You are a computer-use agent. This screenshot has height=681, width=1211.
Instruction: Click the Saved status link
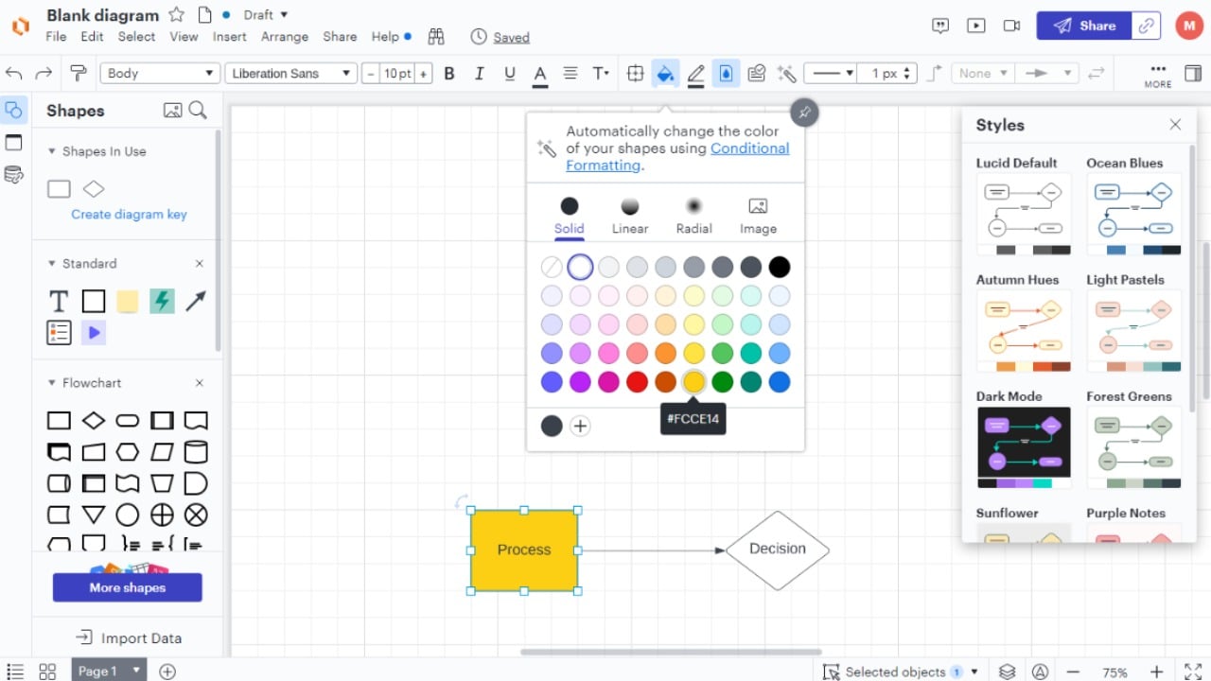(511, 38)
